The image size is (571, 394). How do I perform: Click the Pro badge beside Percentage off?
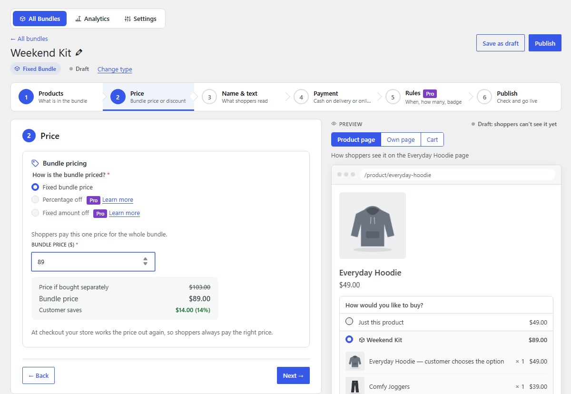(93, 200)
